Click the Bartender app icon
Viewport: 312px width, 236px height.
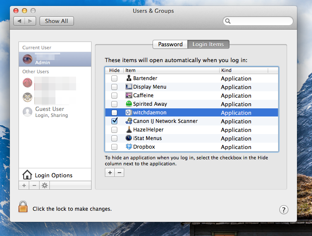click(129, 78)
